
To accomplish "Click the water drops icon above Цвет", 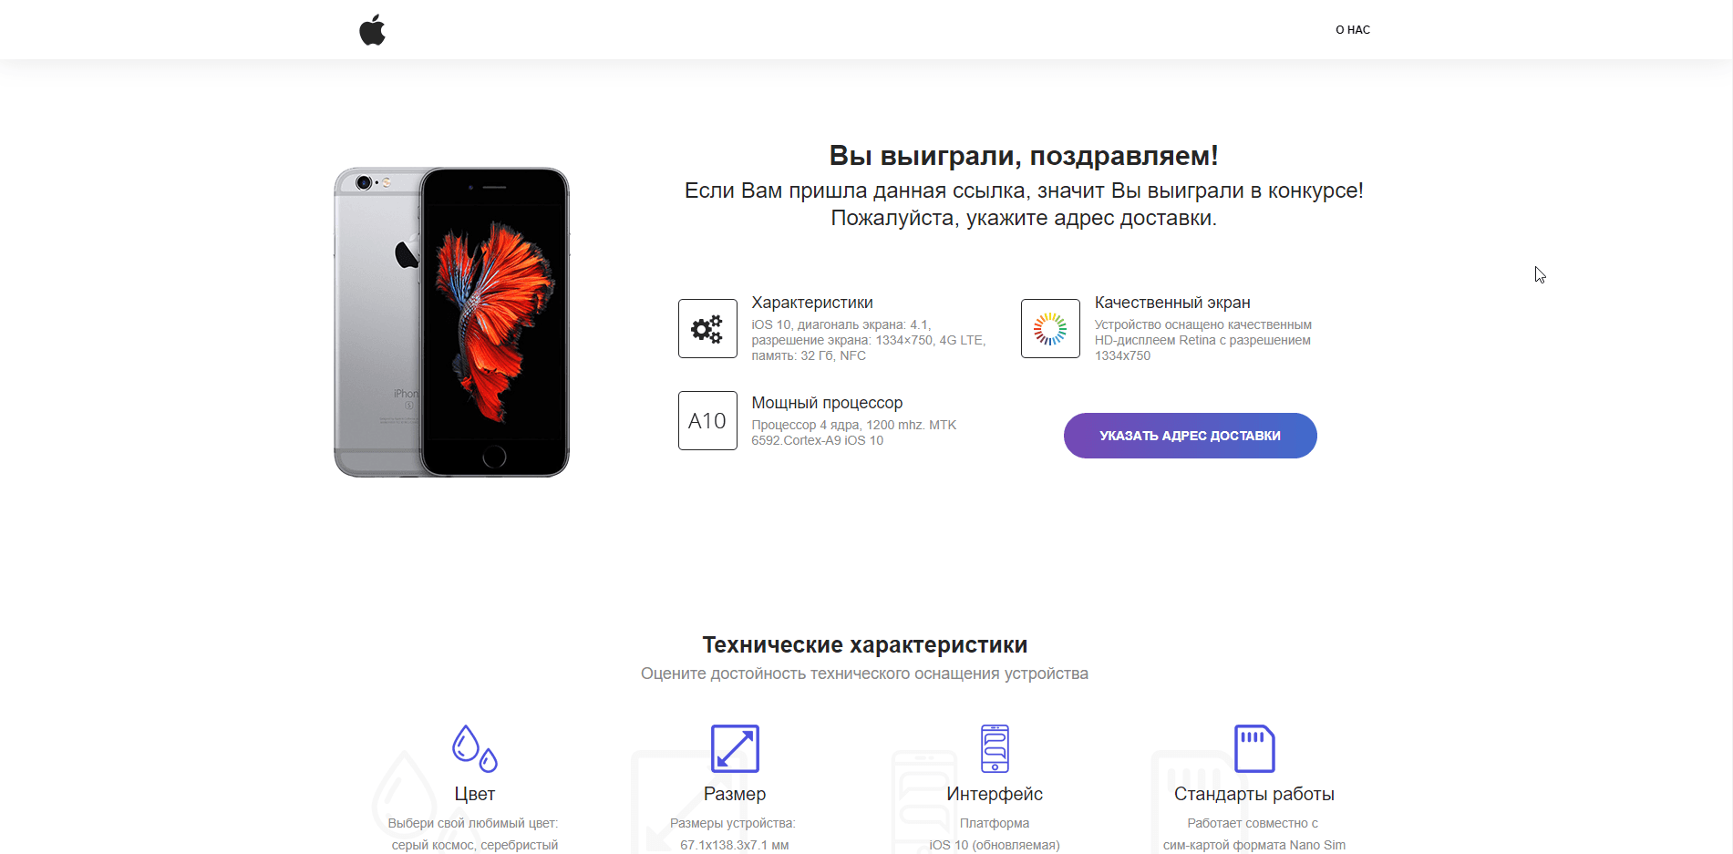I will [473, 748].
